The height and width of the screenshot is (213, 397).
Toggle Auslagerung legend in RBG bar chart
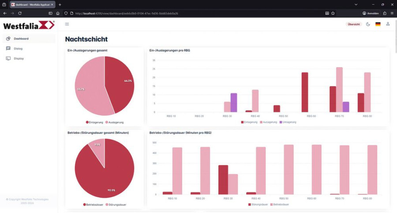point(268,122)
